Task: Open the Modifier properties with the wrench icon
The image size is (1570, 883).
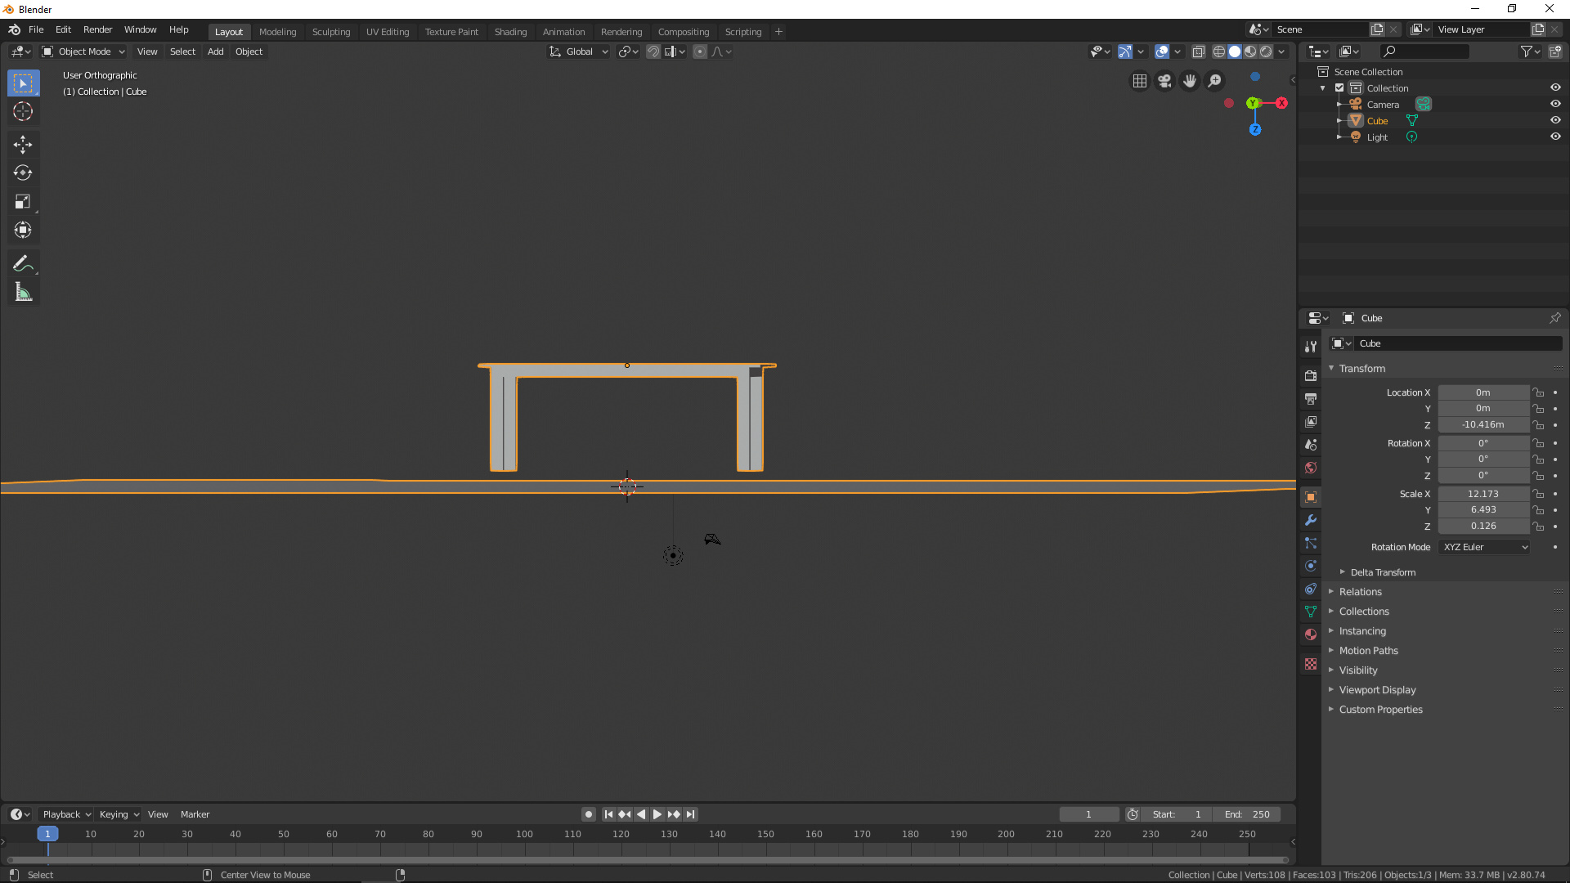Action: pos(1311,520)
